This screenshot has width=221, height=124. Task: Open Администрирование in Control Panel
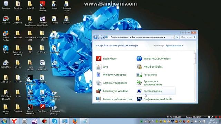pos(112,83)
